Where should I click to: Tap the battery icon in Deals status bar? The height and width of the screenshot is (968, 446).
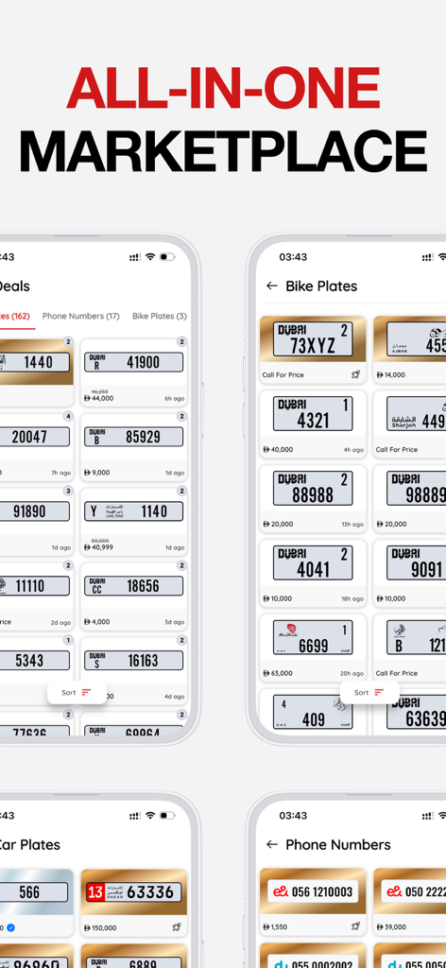(167, 257)
